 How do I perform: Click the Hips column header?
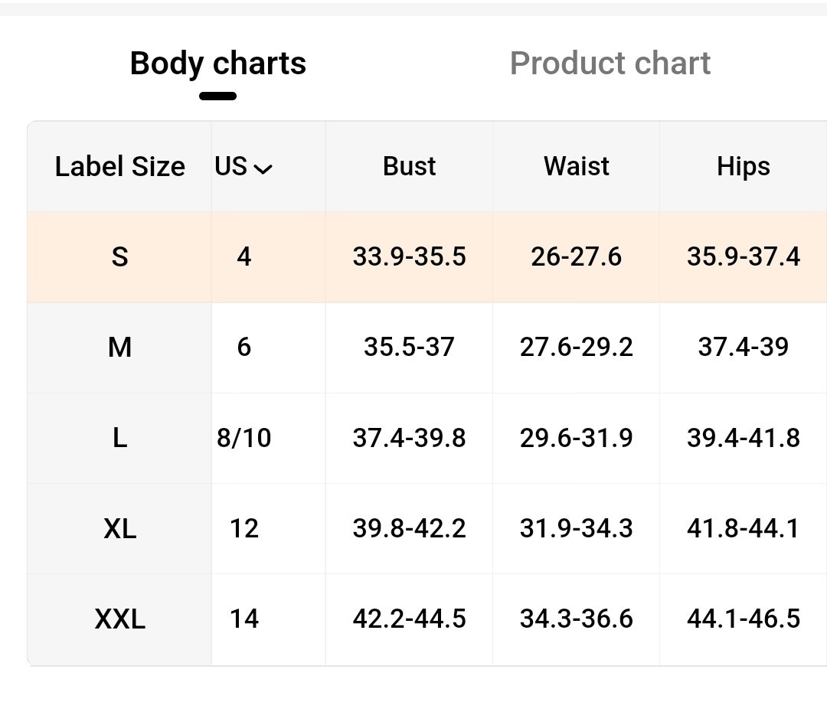pyautogui.click(x=743, y=167)
